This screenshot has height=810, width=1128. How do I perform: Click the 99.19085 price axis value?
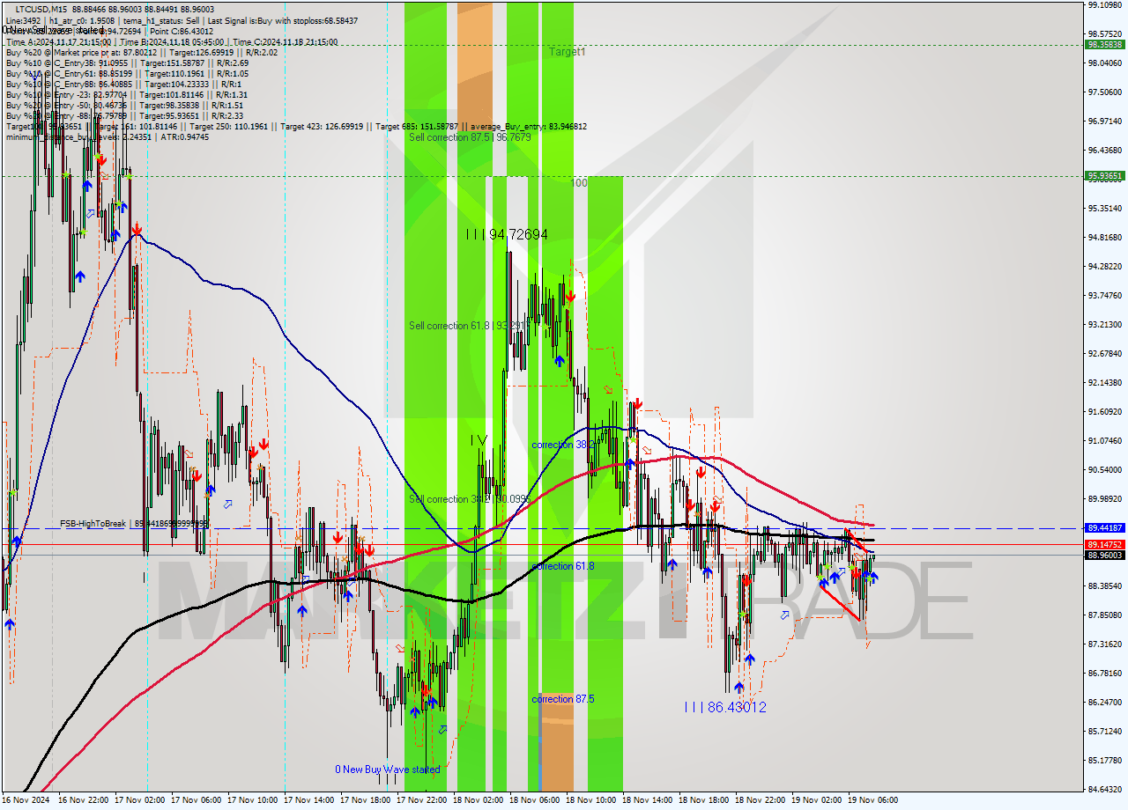[x=1105, y=4]
